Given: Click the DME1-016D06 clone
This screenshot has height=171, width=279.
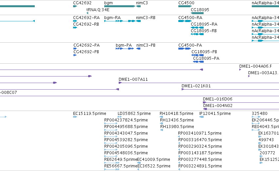Looking at the screenshot, I should [x=241, y=103].
